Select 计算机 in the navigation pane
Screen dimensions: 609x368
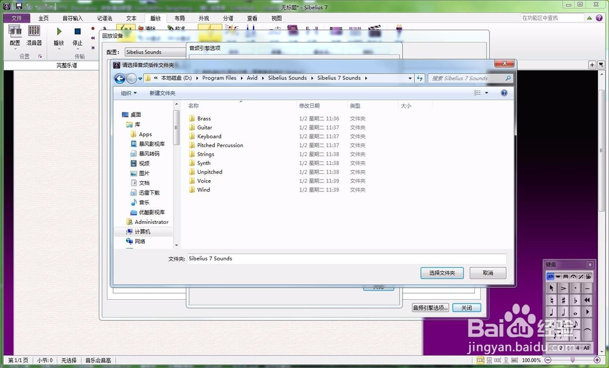(143, 232)
